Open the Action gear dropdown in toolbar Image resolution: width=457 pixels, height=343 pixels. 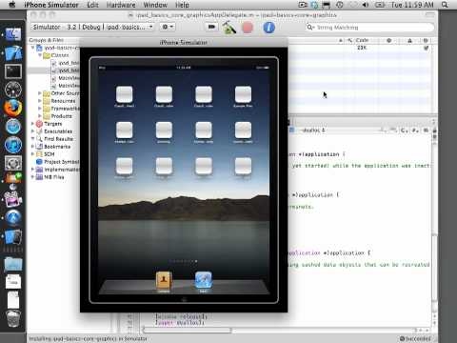coord(168,27)
